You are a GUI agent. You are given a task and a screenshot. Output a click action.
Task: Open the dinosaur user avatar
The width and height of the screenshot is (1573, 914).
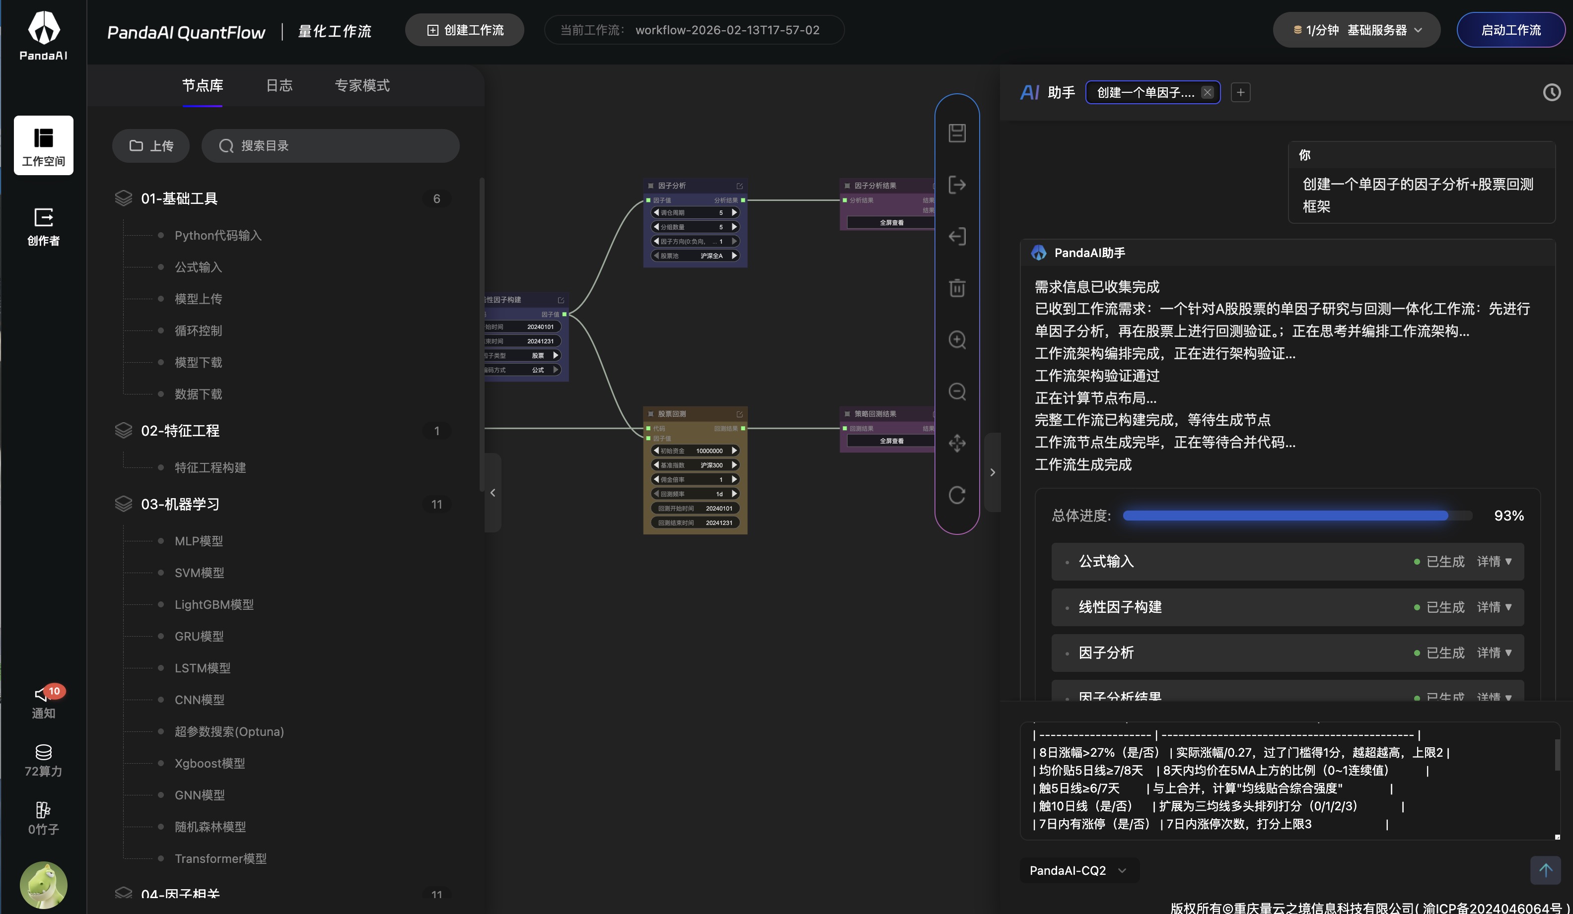[44, 885]
